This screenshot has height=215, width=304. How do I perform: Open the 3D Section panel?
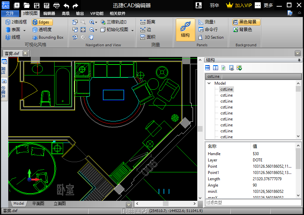point(211,37)
